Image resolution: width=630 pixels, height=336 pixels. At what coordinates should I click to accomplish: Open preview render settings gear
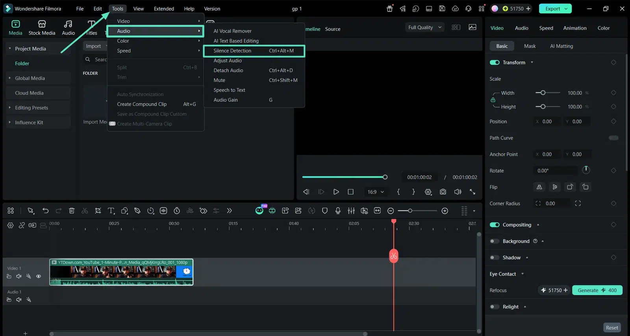pos(428,192)
